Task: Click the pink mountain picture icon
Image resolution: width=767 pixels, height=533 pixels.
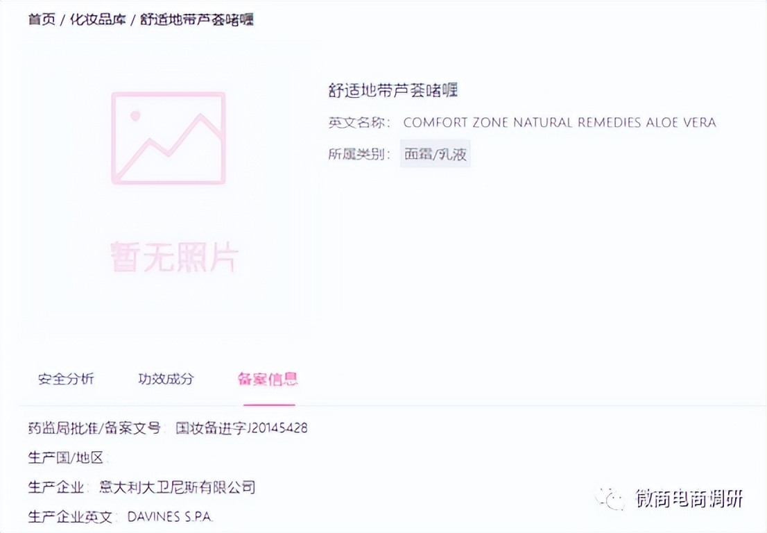Action: coord(170,139)
